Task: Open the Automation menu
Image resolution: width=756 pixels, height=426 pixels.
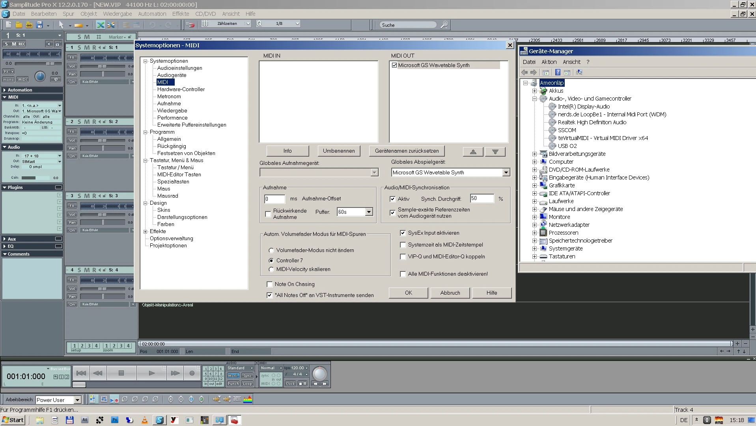Action: pos(152,14)
